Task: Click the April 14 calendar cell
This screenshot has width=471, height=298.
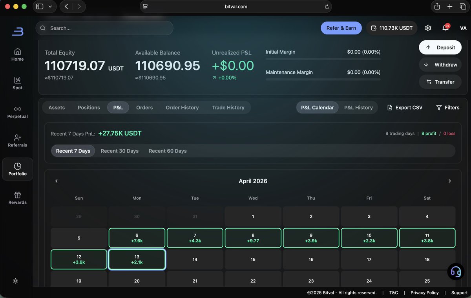Action: pos(195,259)
